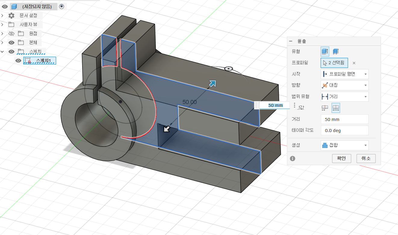Click the info icon in the dialog
Image resolution: width=398 pixels, height=235 pixels.
(x=293, y=158)
